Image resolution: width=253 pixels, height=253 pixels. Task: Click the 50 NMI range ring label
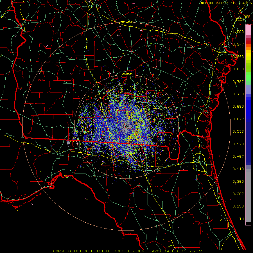[x=126, y=74]
